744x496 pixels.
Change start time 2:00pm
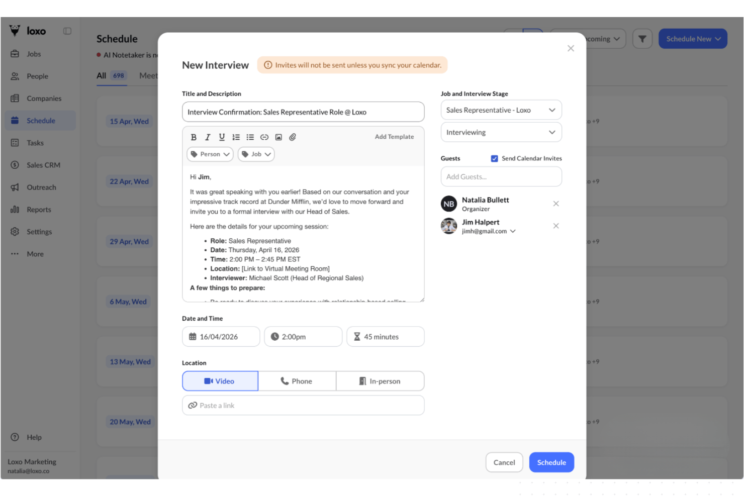coord(303,337)
